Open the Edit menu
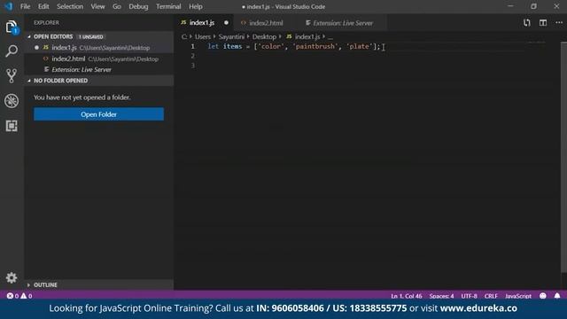Image resolution: width=567 pixels, height=319 pixels. pyautogui.click(x=43, y=6)
